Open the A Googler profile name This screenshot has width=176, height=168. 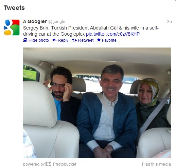click(35, 21)
